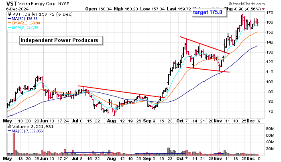
Task: Click the 100 price axis label
Action: [270, 82]
